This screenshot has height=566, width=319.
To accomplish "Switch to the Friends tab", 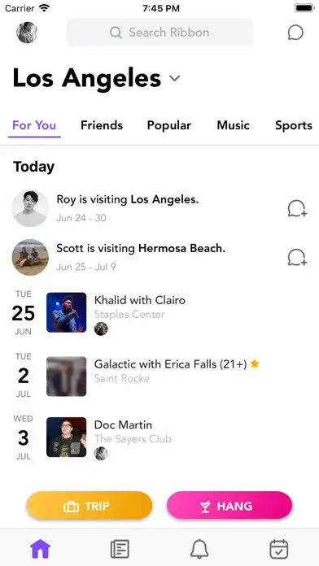I will 102,125.
